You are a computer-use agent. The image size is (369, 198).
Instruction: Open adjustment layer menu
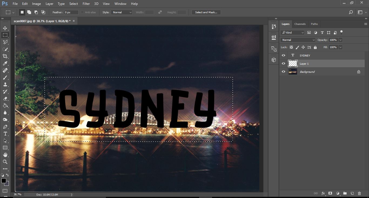coord(338,193)
